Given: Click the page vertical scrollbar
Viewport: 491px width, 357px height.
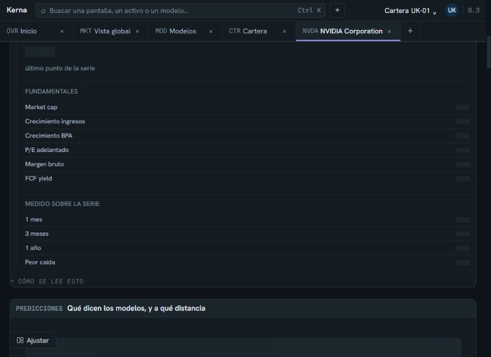Looking at the screenshot, I should [489, 52].
